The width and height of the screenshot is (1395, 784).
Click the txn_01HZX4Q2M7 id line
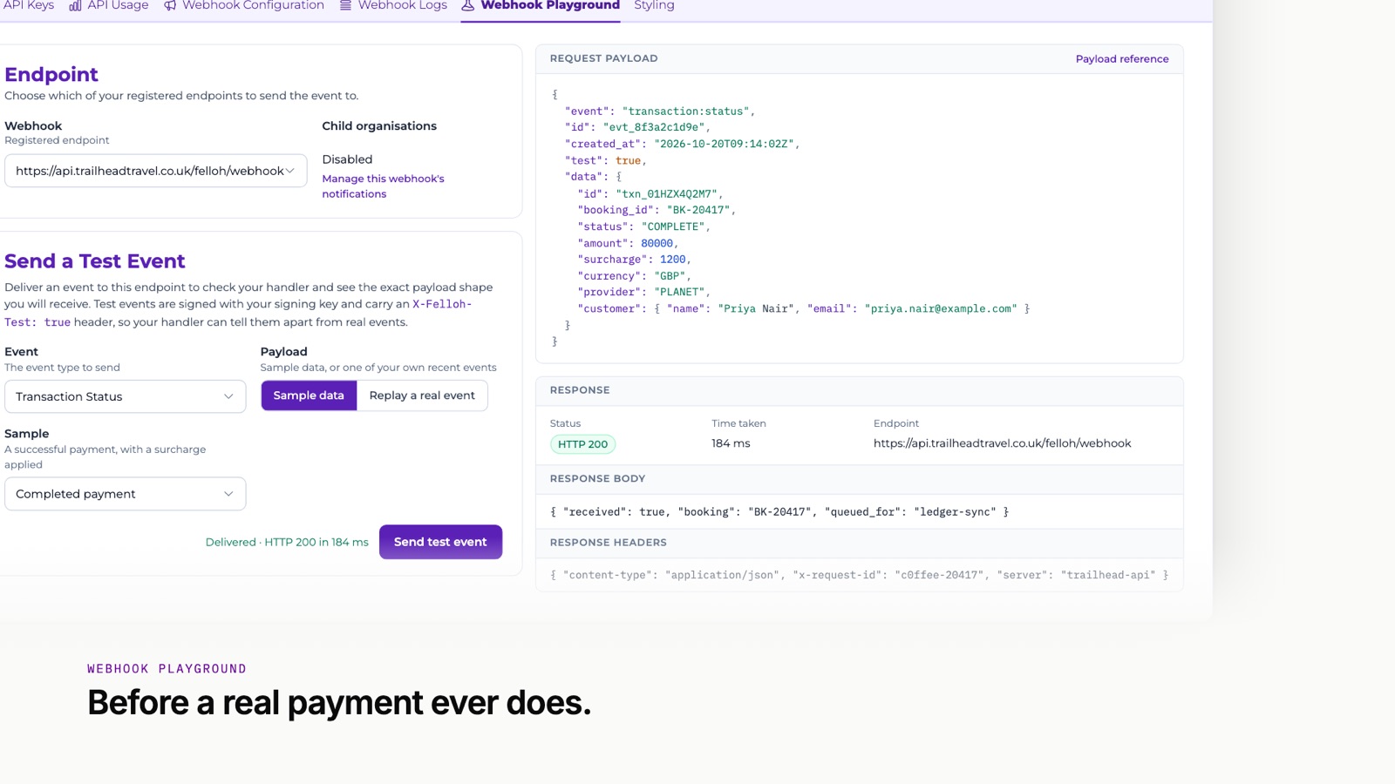click(x=650, y=193)
